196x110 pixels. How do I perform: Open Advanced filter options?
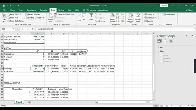pyautogui.click(x=100, y=21)
